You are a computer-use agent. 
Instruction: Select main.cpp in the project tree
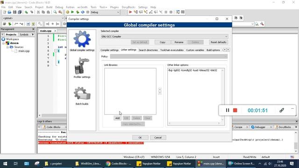[24, 51]
